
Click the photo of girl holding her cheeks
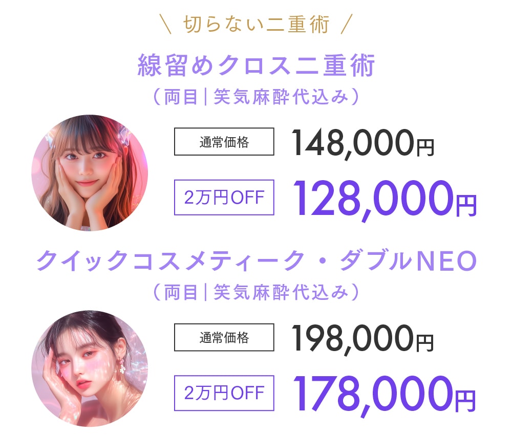pyautogui.click(x=90, y=172)
